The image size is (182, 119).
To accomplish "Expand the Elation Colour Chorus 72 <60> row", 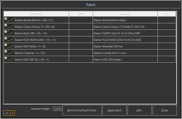I will click(6, 25).
